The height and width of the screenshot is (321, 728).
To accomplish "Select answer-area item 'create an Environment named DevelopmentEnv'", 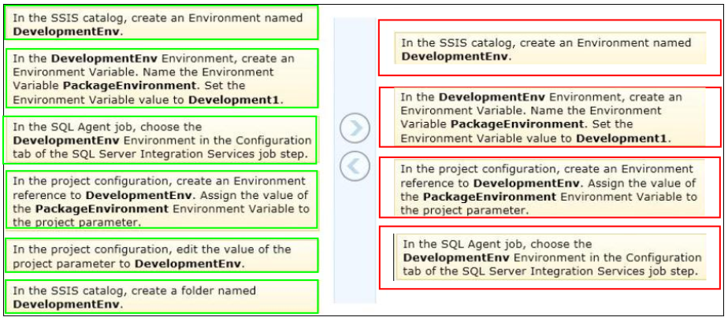I will pos(550,48).
